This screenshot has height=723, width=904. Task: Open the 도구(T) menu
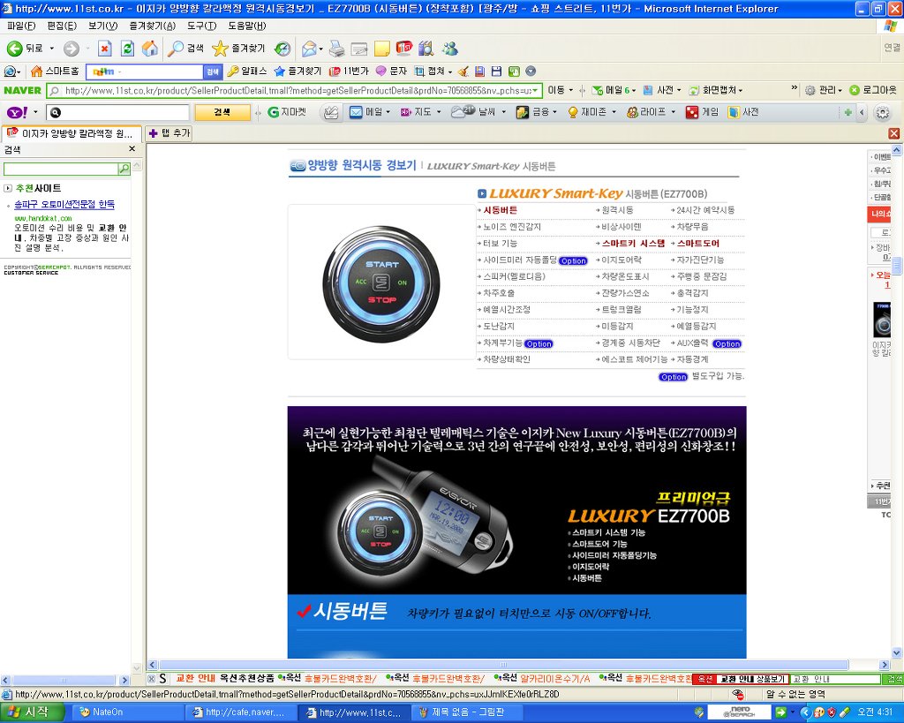tap(202, 26)
